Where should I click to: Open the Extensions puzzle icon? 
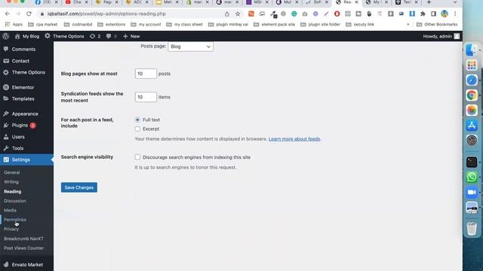point(423,14)
